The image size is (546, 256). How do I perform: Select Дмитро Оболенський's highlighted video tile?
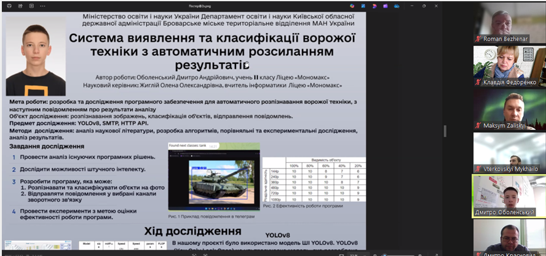508,196
